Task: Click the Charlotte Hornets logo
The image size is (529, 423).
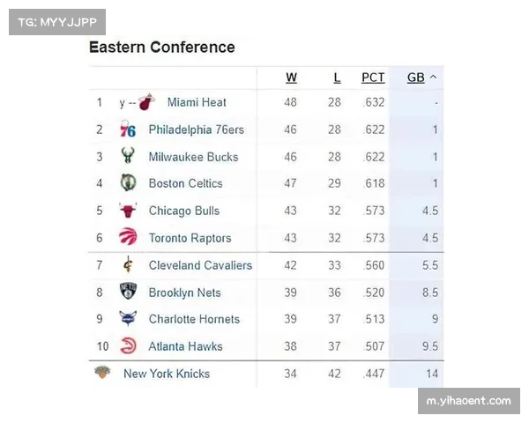Action: pos(128,319)
